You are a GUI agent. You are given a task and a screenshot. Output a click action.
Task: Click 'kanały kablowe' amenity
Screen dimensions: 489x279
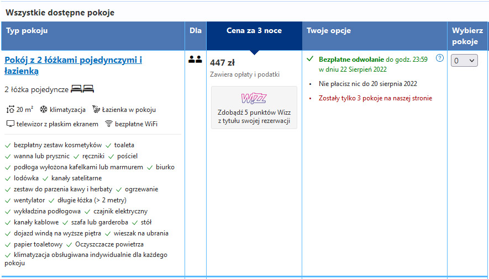pyautogui.click(x=36, y=222)
